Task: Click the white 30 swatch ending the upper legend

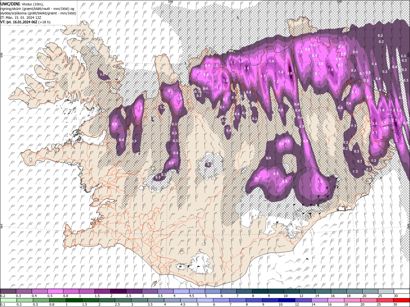Action: 402,291
